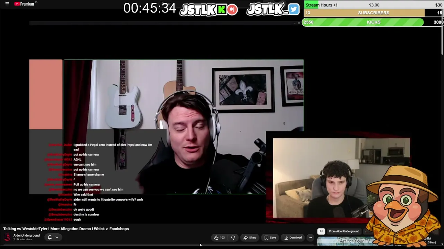Open the AidenUnderground channel avatar
Image resolution: width=444 pixels, height=249 pixels.
point(7,237)
